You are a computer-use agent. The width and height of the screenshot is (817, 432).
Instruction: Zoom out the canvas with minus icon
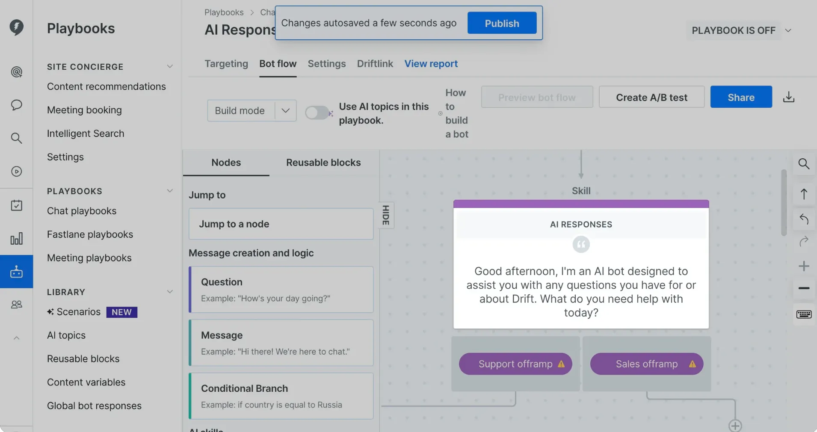804,288
